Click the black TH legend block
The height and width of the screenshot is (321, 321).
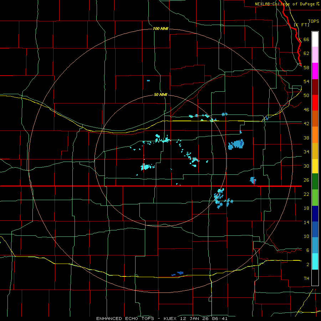tap(315, 277)
